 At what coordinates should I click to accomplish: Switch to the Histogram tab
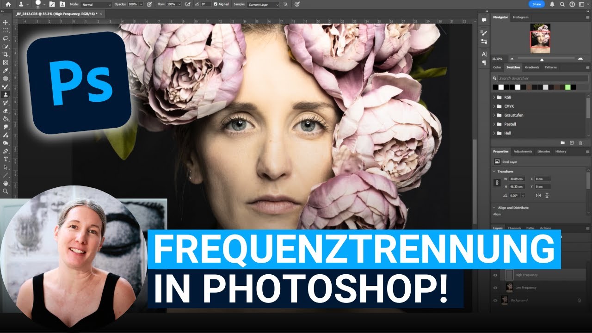click(x=520, y=17)
